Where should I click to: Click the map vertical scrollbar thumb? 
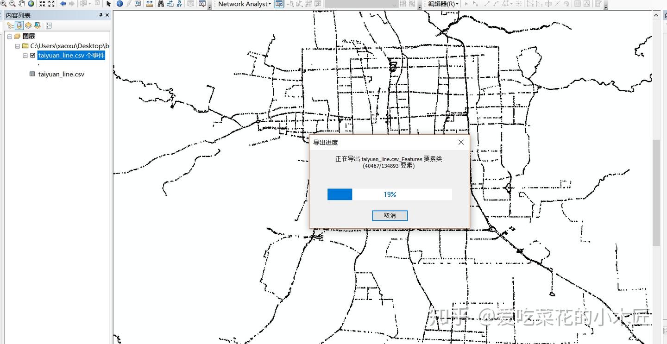click(x=656, y=192)
